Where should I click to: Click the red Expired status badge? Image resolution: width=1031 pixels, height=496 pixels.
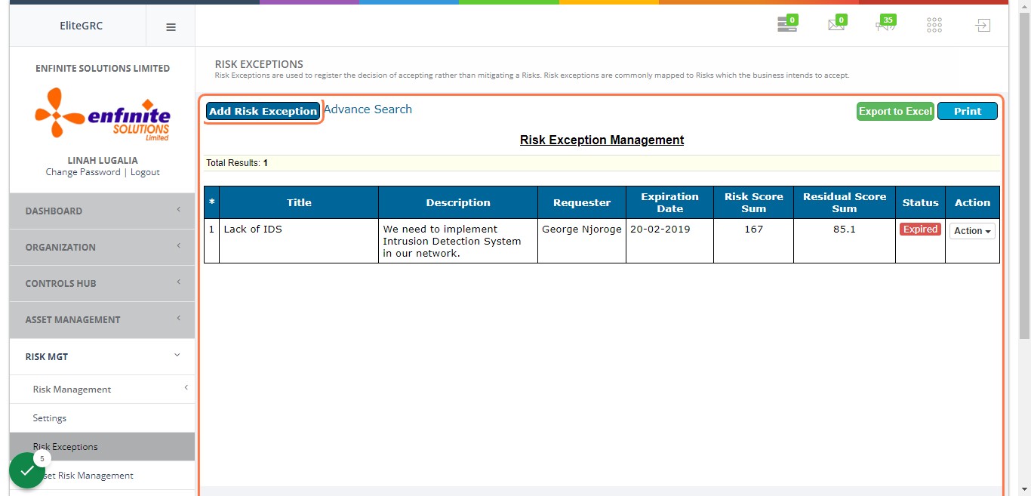point(920,230)
